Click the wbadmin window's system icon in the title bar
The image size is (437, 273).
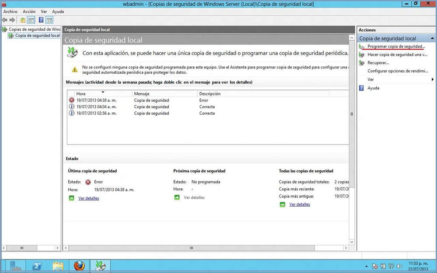pyautogui.click(x=3, y=3)
